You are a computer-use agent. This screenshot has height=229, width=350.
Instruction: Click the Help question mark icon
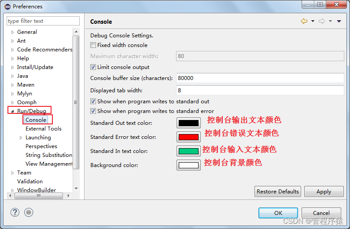coord(15,212)
